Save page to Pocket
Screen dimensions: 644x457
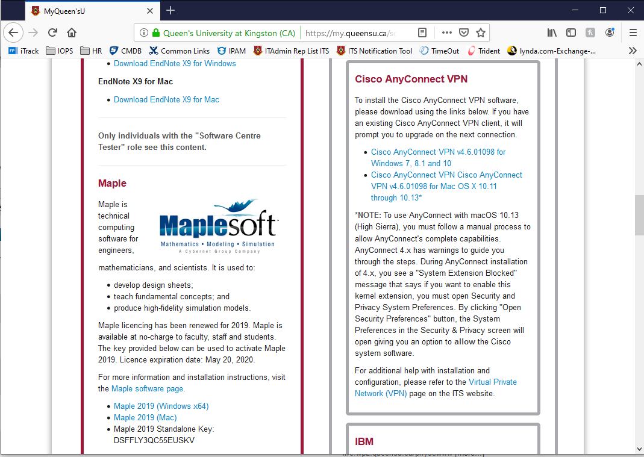(x=464, y=33)
